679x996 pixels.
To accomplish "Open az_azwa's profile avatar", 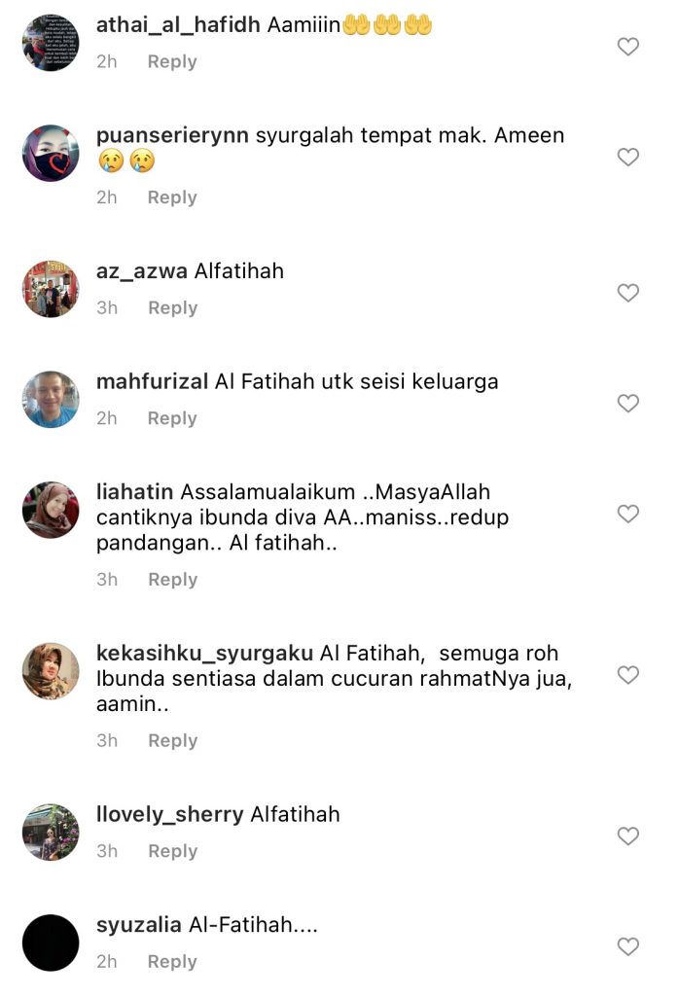I will coord(51,289).
